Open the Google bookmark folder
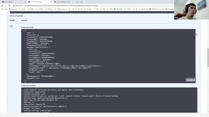Viewport: 209px width, 117px height. pos(30,9)
